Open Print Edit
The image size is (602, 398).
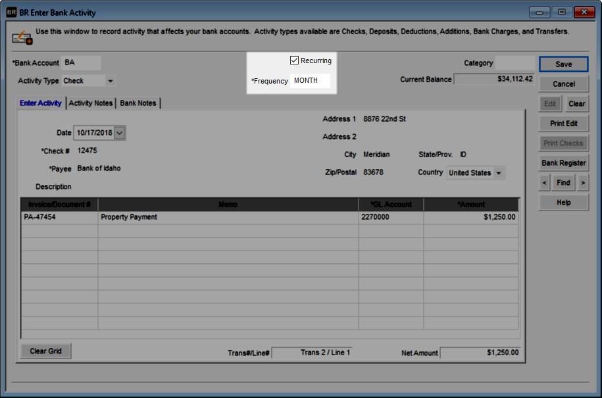(563, 123)
